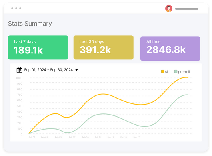Click the 189.1k value

click(x=28, y=50)
